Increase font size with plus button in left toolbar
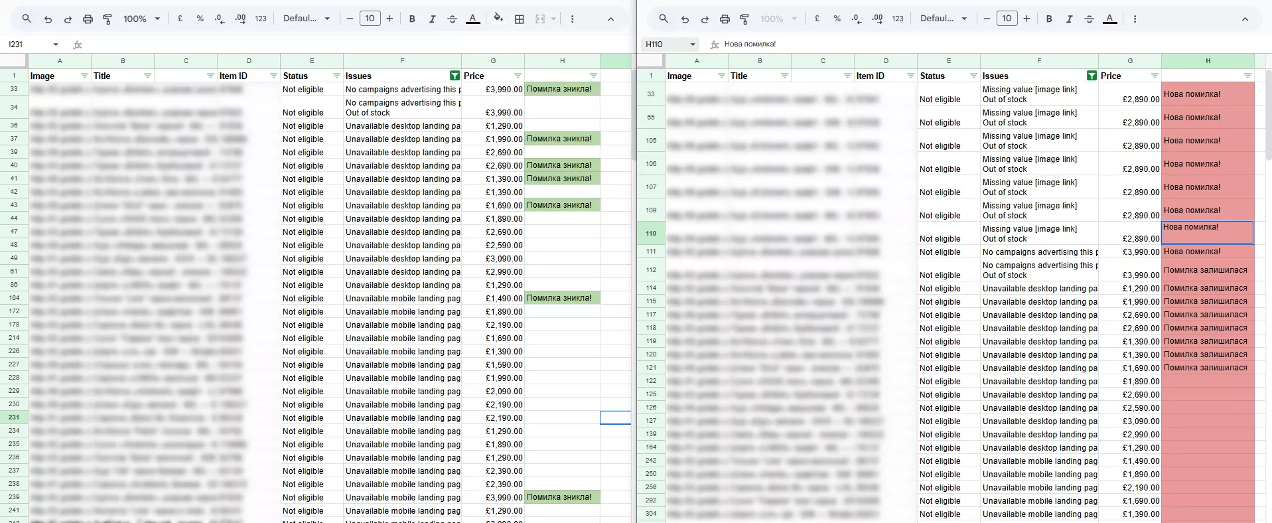This screenshot has width=1272, height=523. click(389, 19)
